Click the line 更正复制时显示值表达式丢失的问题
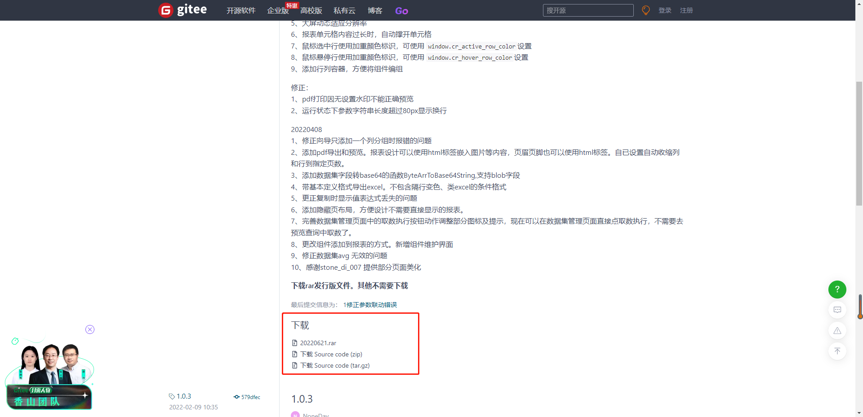The image size is (863, 417). pos(360,198)
